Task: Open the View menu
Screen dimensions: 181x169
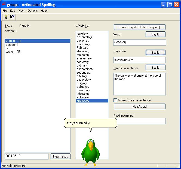Action: tap(21, 11)
